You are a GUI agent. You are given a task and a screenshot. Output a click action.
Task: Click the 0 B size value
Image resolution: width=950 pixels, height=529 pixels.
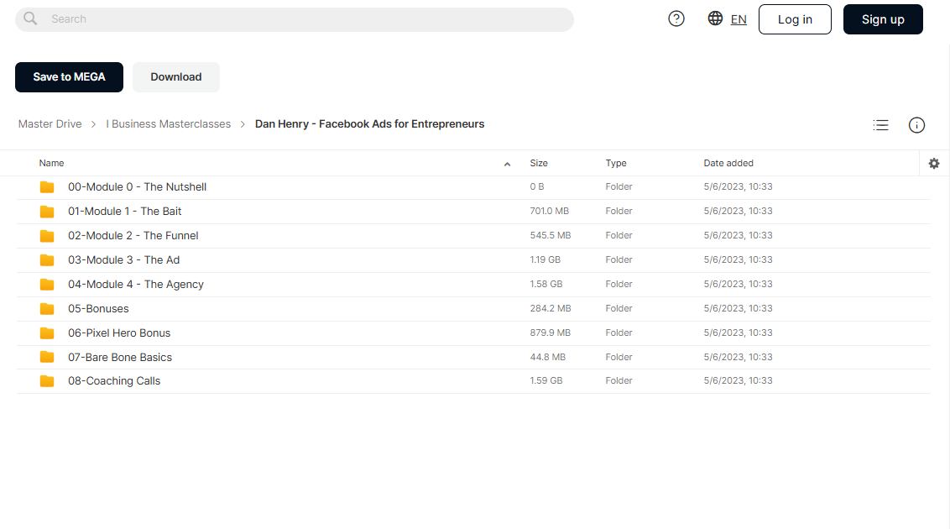[537, 186]
